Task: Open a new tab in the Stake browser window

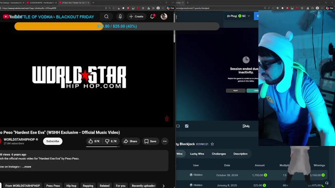Action: click(x=188, y=3)
